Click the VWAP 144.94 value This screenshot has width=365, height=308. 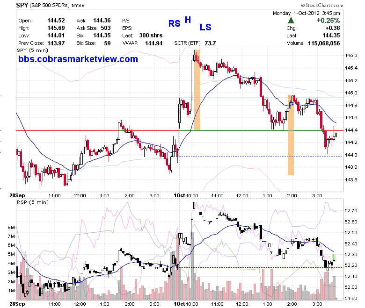coord(153,43)
